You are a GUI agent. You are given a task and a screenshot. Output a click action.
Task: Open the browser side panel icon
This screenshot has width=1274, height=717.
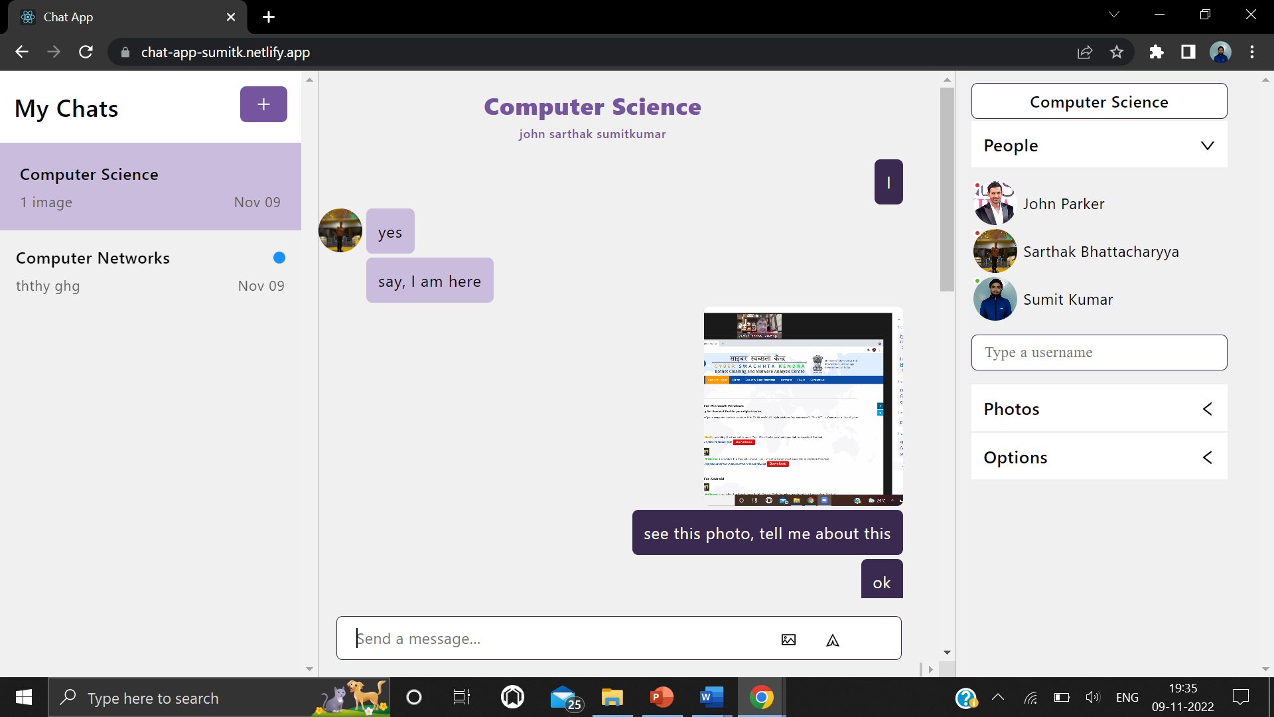1188,52
